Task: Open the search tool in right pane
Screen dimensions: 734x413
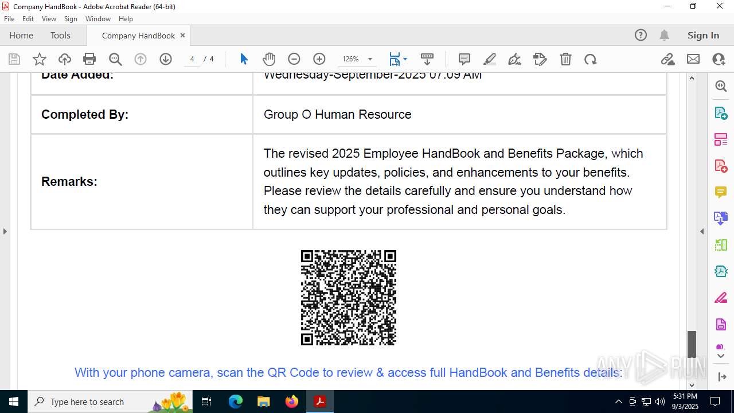Action: point(721,86)
